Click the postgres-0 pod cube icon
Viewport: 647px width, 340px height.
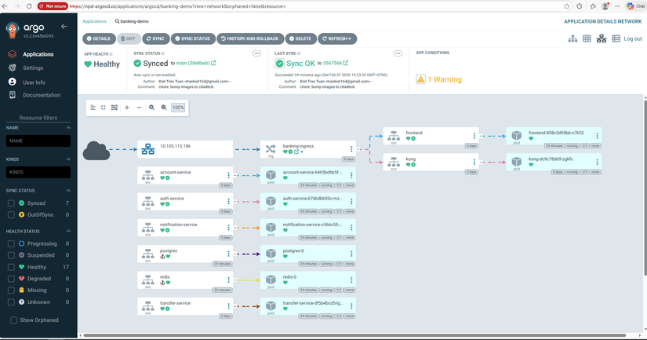pos(271,254)
